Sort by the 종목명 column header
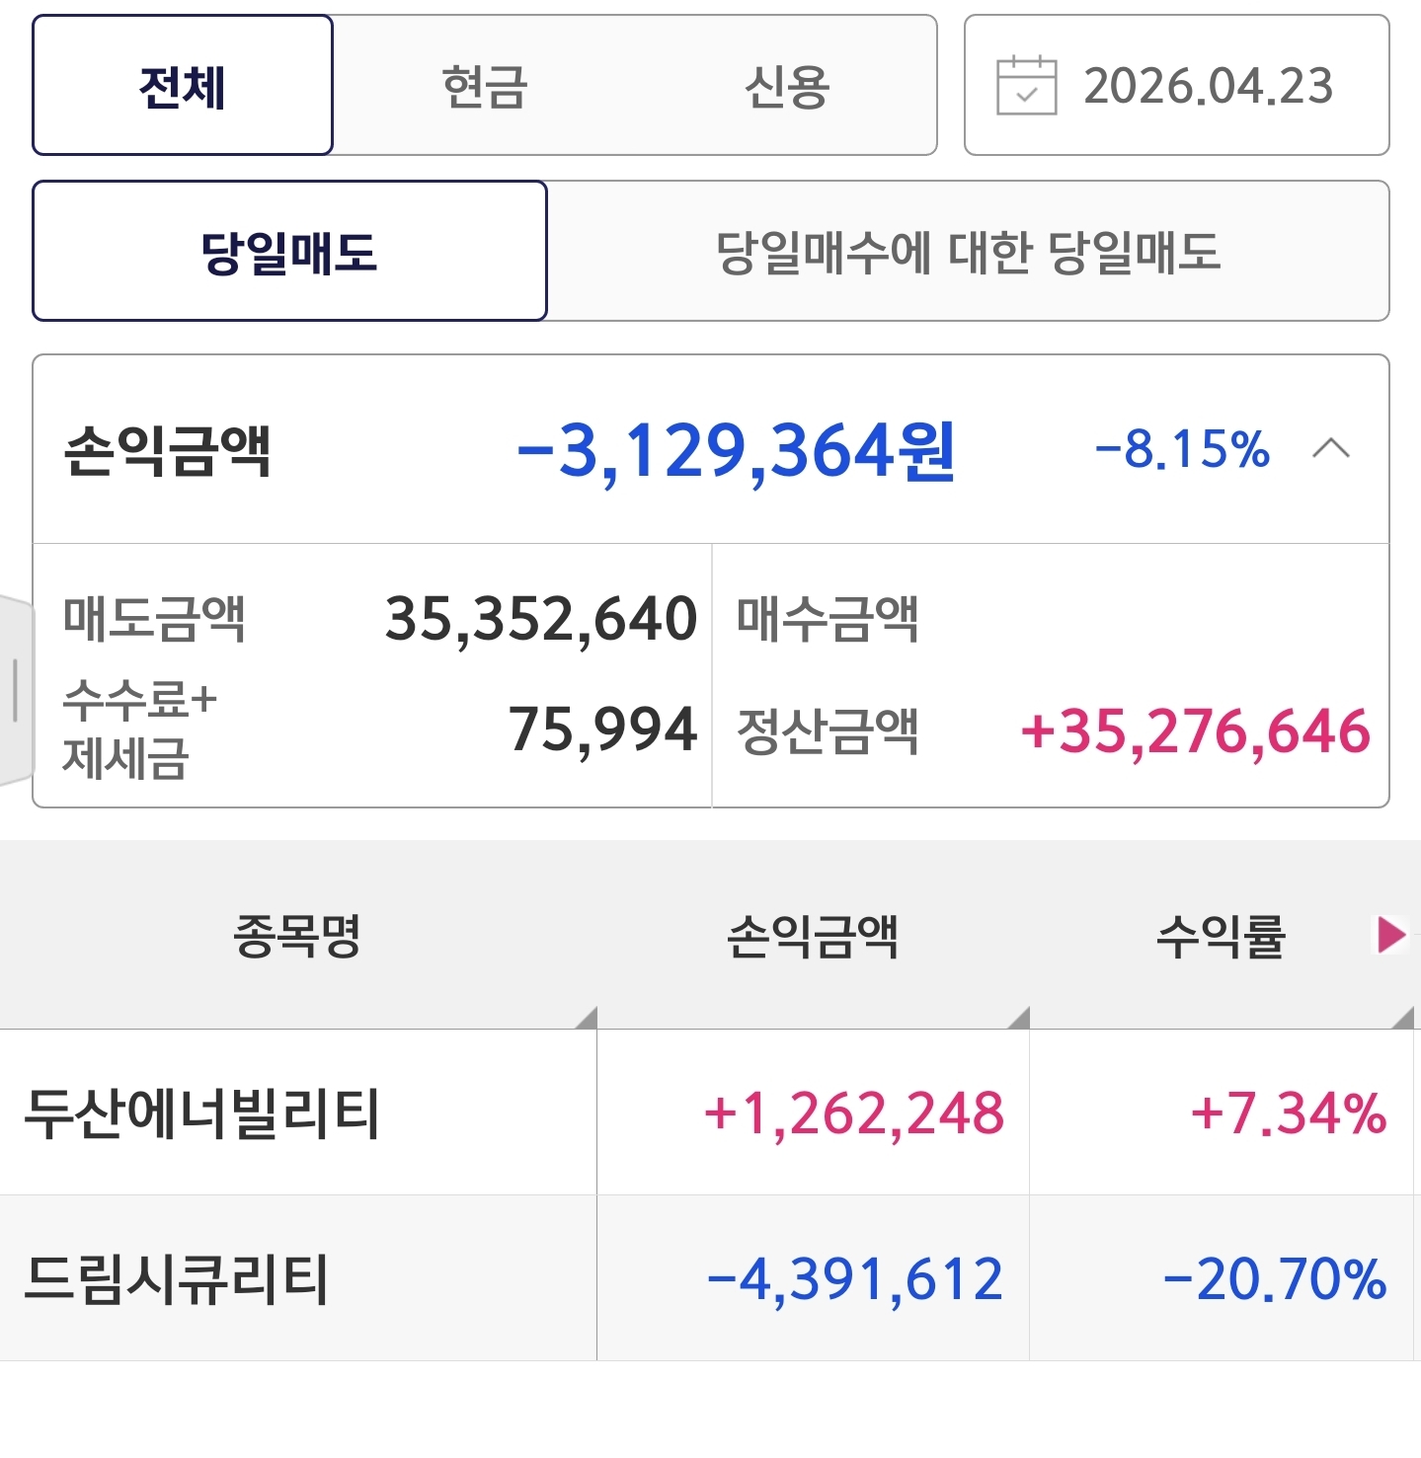Viewport: 1421px width, 1458px height. [297, 936]
